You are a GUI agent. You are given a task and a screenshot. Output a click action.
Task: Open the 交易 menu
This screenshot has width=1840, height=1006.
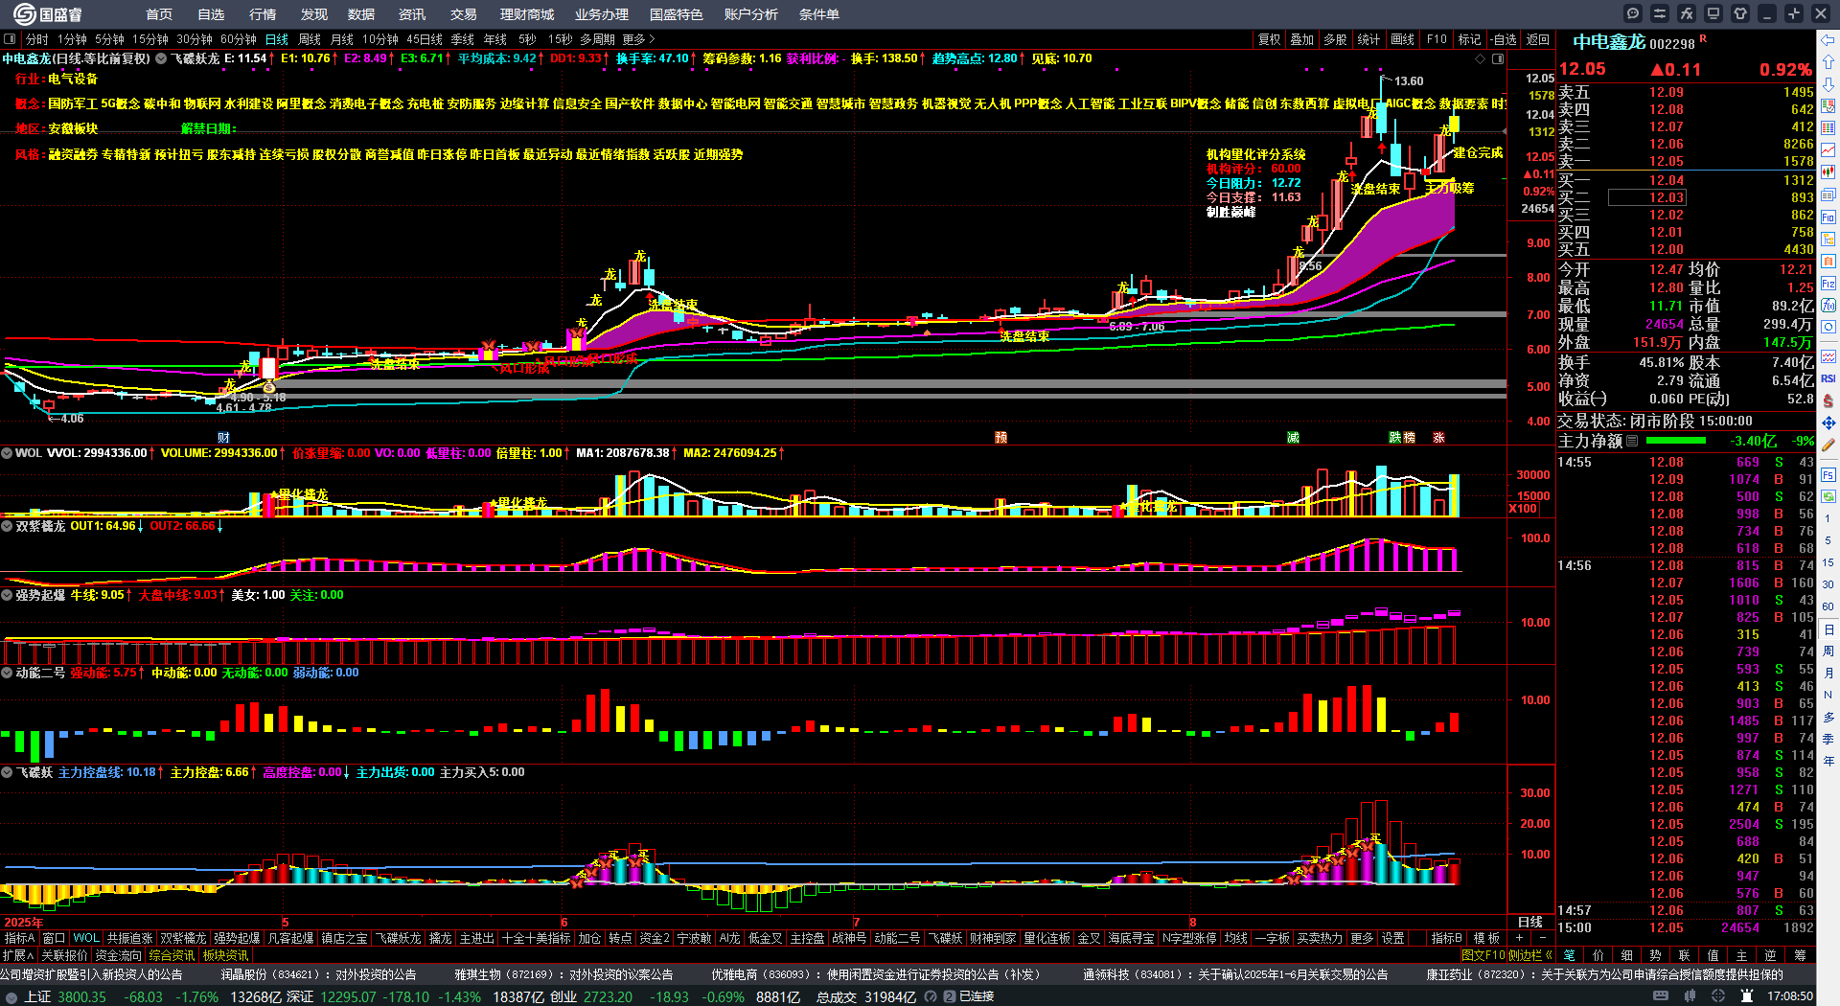click(464, 14)
